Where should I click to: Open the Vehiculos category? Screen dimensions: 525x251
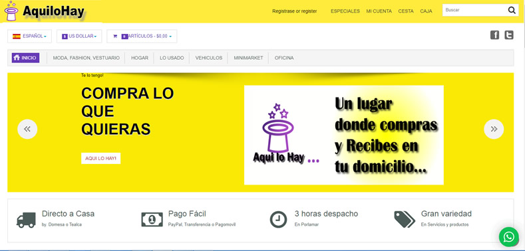point(209,58)
